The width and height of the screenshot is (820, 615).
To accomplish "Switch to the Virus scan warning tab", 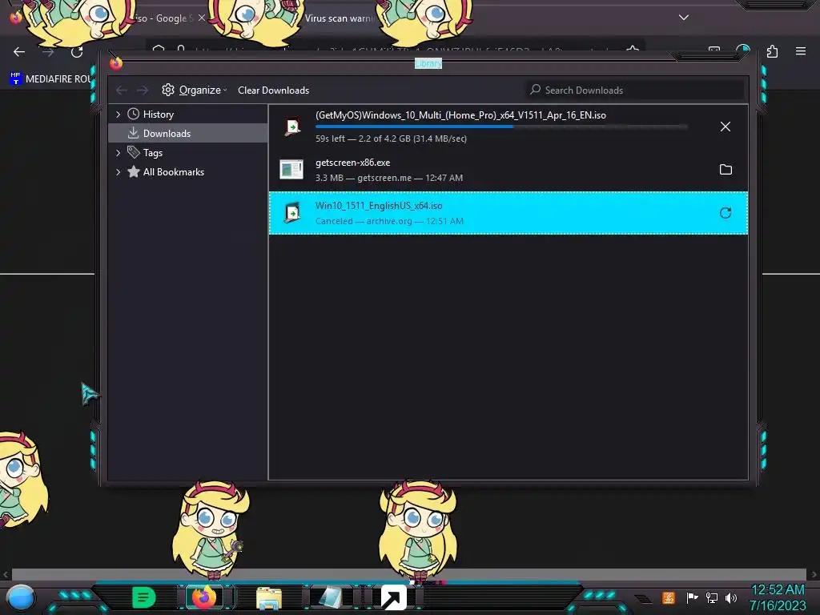I will pos(339,18).
